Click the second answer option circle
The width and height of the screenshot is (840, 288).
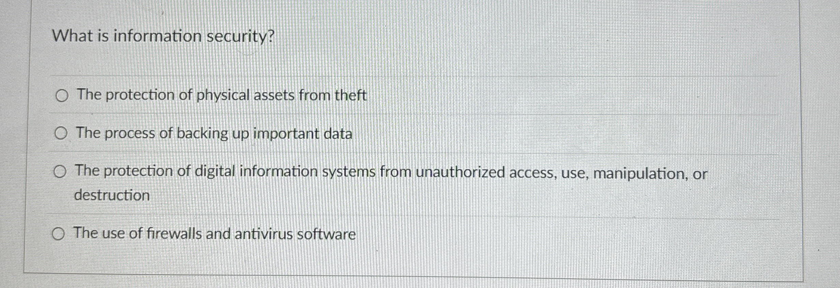tap(61, 134)
